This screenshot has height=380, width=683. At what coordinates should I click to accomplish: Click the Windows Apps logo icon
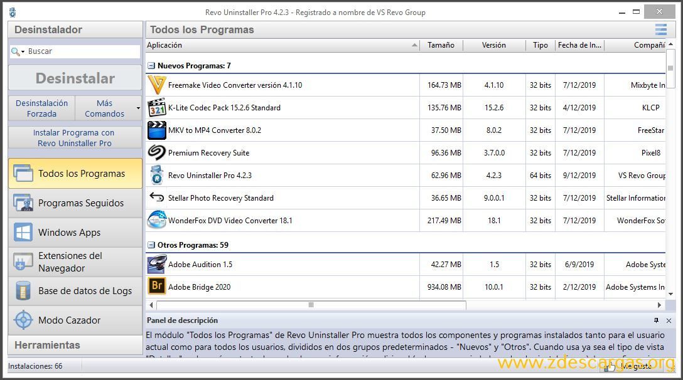(23, 232)
